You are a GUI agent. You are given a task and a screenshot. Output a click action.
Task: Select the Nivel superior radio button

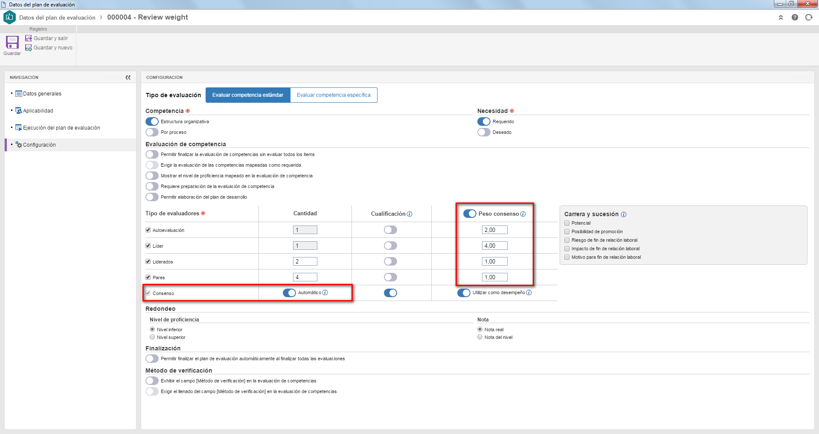(x=152, y=337)
